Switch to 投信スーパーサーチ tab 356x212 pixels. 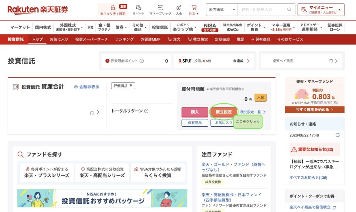(x=92, y=40)
